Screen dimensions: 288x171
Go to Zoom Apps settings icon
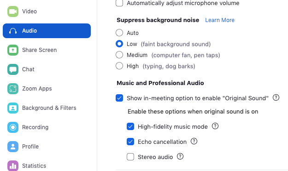click(x=13, y=89)
